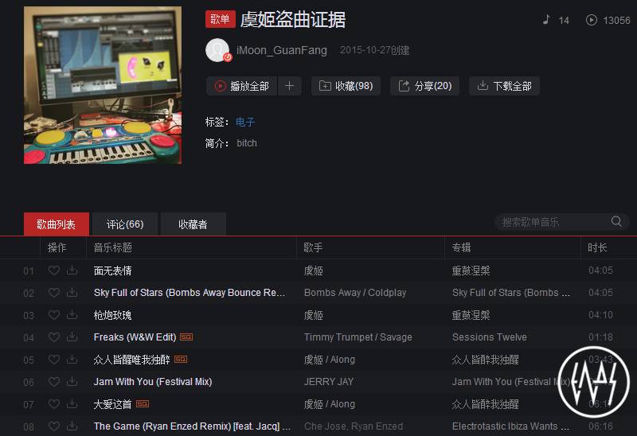The height and width of the screenshot is (436, 637).
Task: Click 下载全部 to download all
Action: click(504, 86)
